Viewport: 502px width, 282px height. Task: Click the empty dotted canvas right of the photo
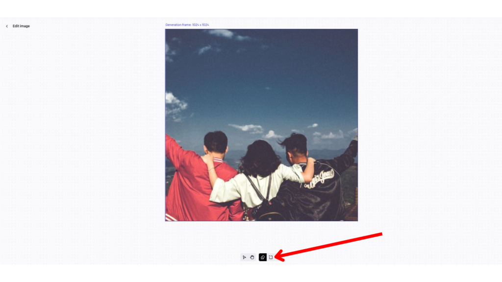tap(429, 128)
